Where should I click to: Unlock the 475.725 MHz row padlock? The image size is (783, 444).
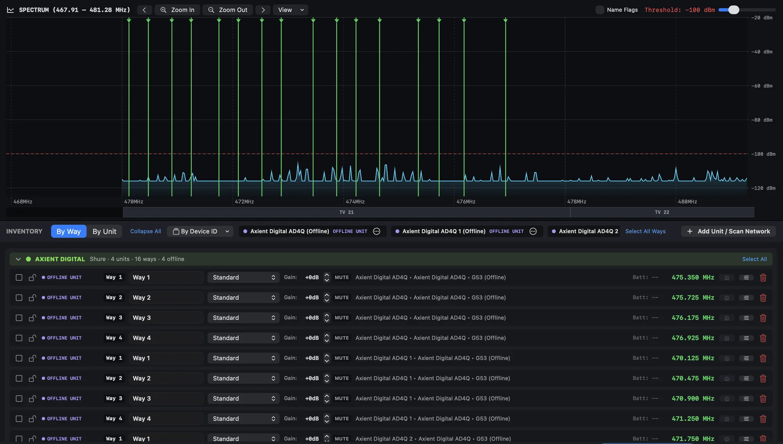pyautogui.click(x=32, y=297)
